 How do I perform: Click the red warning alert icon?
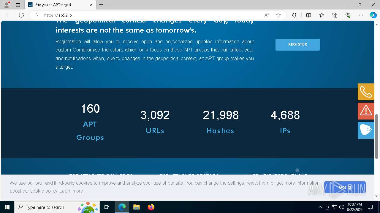[366, 111]
